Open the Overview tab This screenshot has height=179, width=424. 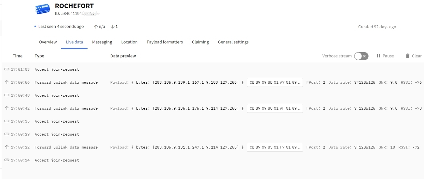click(48, 42)
